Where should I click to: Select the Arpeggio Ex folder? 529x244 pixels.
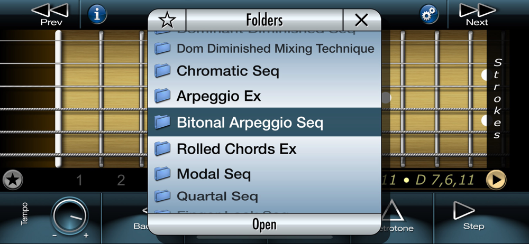(264, 96)
